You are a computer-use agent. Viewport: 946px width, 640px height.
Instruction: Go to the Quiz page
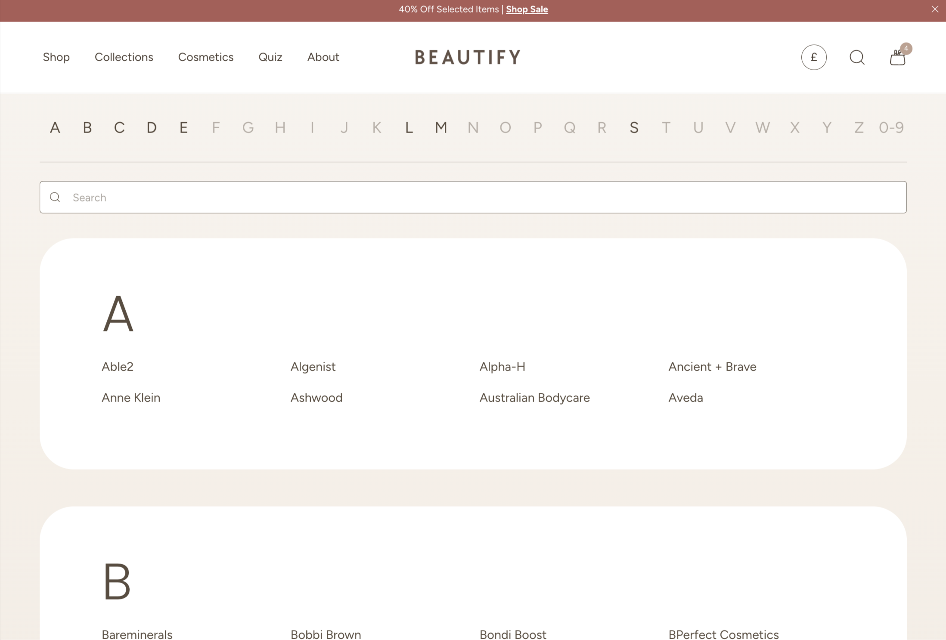270,57
